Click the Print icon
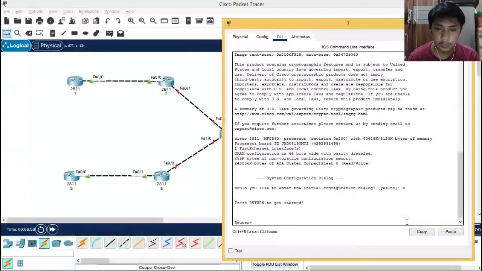 click(40, 21)
